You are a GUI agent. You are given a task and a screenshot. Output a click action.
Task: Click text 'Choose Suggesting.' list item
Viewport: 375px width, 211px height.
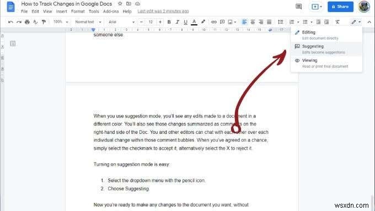pyautogui.click(x=128, y=188)
